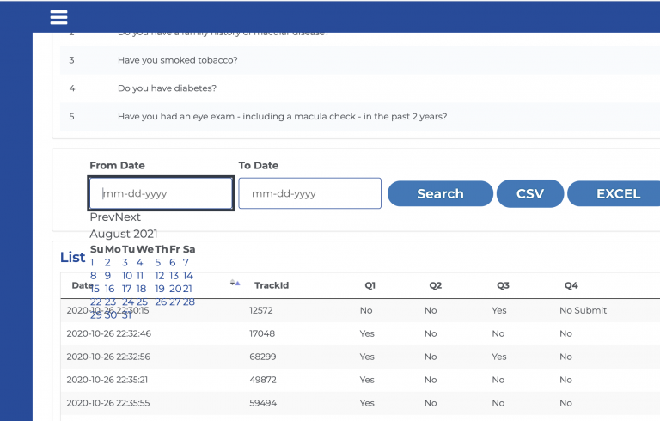Click the To Date input field
The height and width of the screenshot is (421, 660).
pos(309,193)
